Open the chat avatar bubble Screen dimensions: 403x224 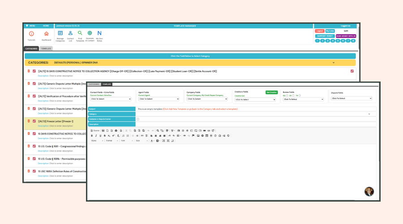click(x=369, y=192)
